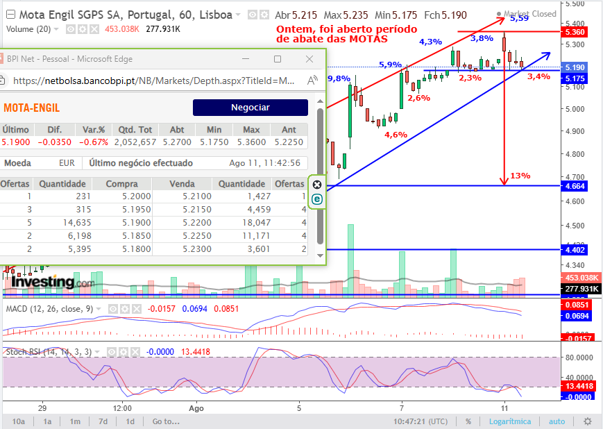Screen dimensions: 603x429
Task: Click the MOTA-ENGIL title in BPI window
Action: pos(31,108)
